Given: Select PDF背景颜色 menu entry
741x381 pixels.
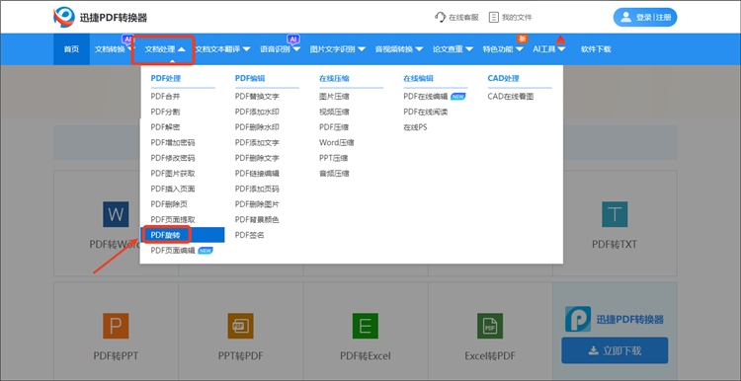Looking at the screenshot, I should pos(257,219).
